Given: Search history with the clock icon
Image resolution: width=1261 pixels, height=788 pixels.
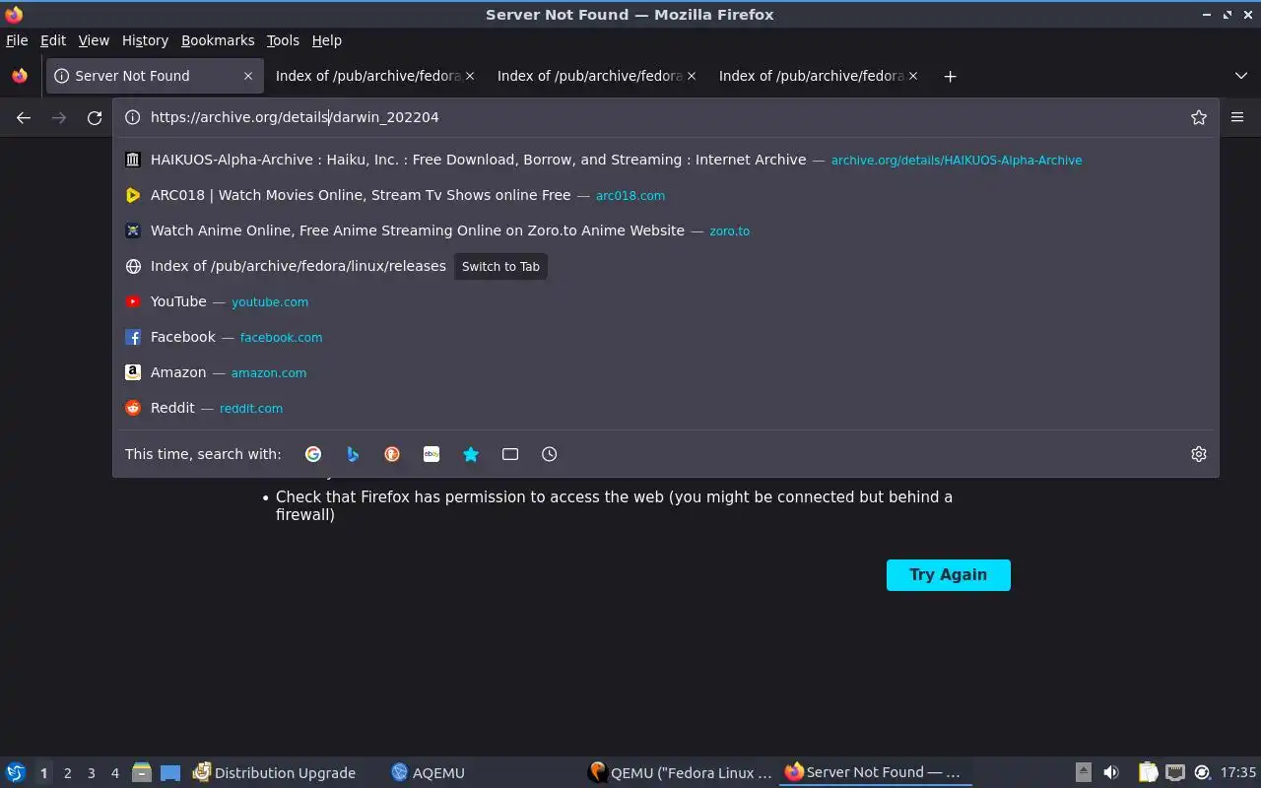Looking at the screenshot, I should pyautogui.click(x=550, y=454).
